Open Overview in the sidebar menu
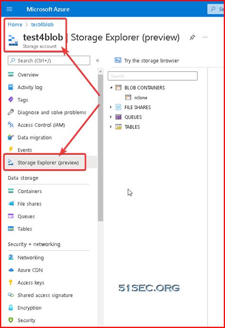The height and width of the screenshot is (328, 225). tap(28, 75)
